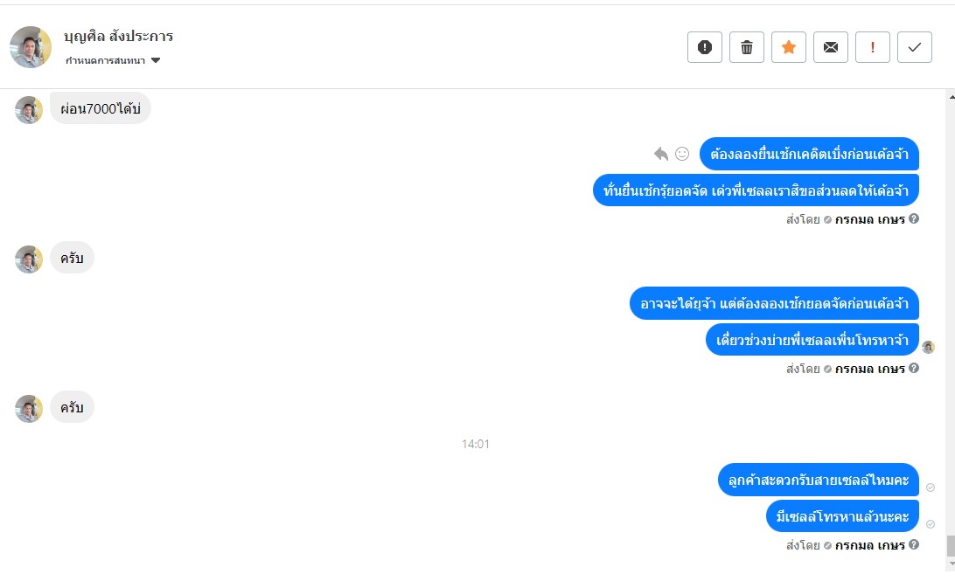Click the delivered checkmark beside the last message
955x581 pixels.
pos(931,524)
